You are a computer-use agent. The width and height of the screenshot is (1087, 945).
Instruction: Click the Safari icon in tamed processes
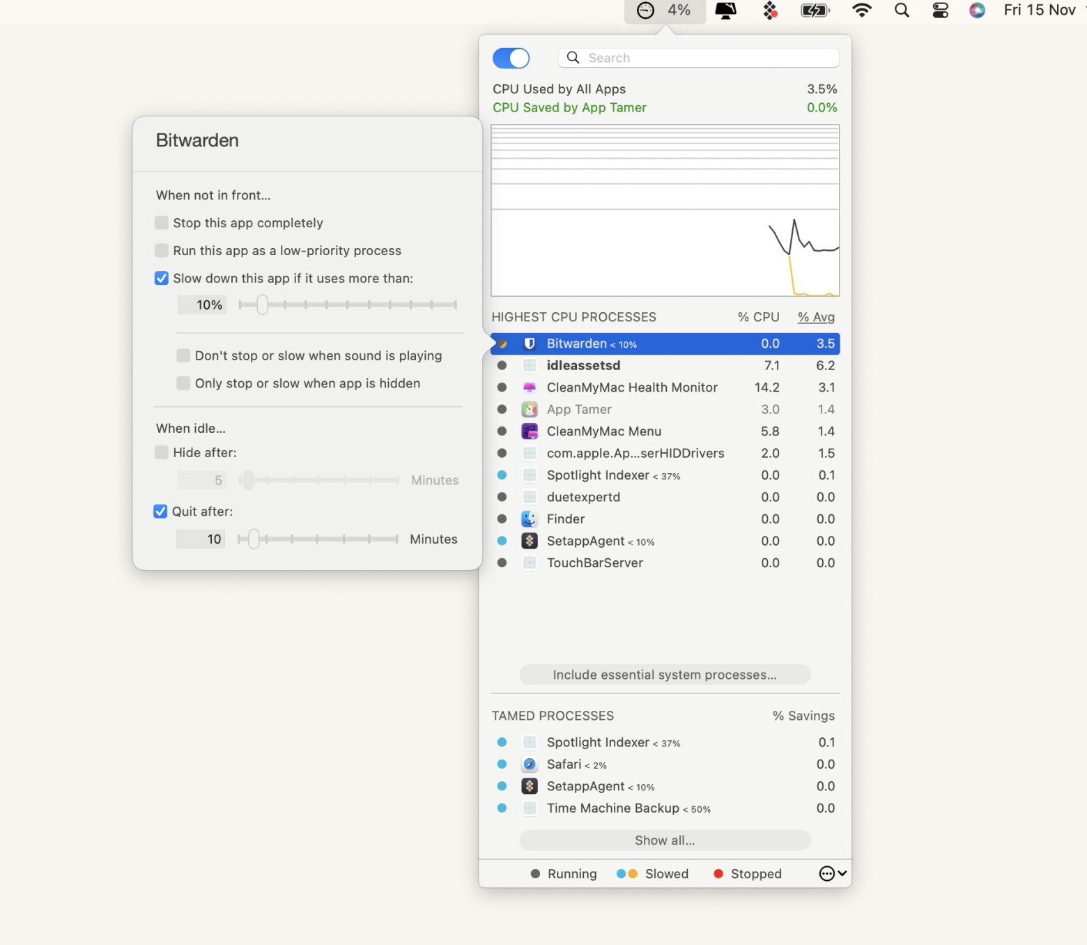point(530,765)
